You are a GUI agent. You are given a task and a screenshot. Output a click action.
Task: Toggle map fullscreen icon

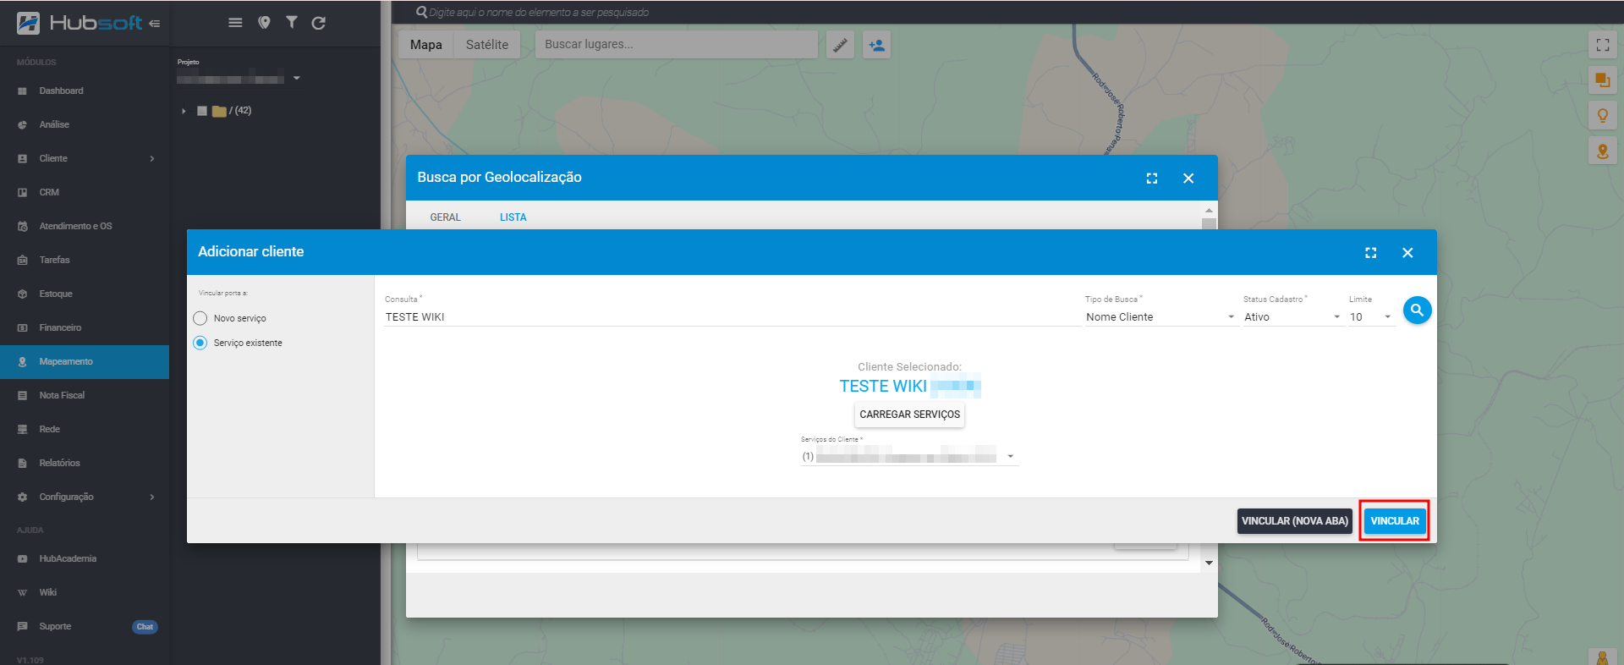pos(1602,45)
